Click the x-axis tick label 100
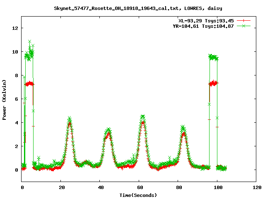The height and width of the screenshot is (199, 265). (x=218, y=187)
